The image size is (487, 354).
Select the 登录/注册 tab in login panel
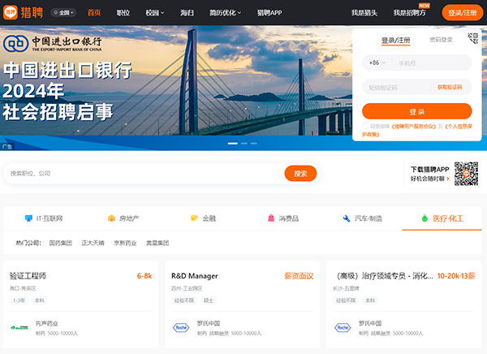click(x=396, y=41)
